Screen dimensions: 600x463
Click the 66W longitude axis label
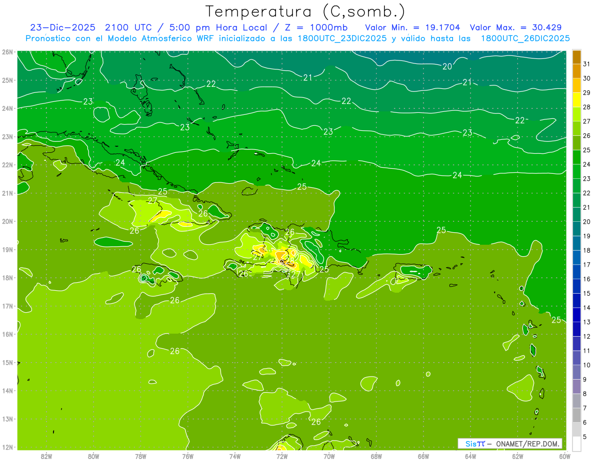(x=423, y=456)
